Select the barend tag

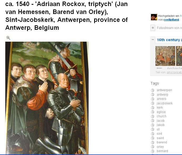tap(162, 142)
